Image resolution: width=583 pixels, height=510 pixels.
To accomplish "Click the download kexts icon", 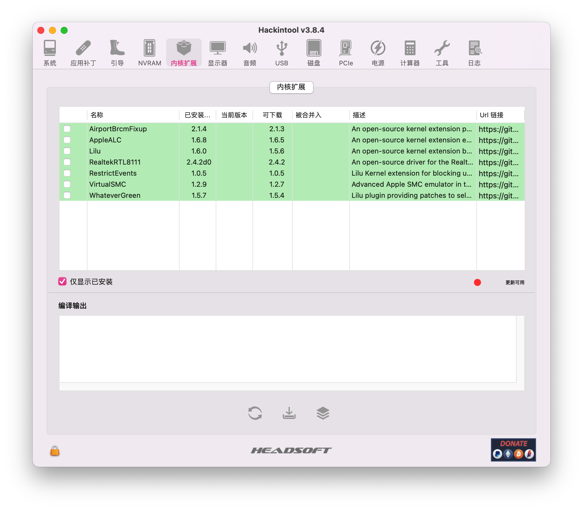I will [289, 413].
